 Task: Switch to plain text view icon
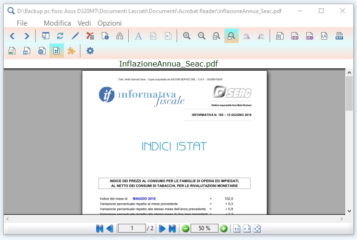pyautogui.click(x=279, y=36)
